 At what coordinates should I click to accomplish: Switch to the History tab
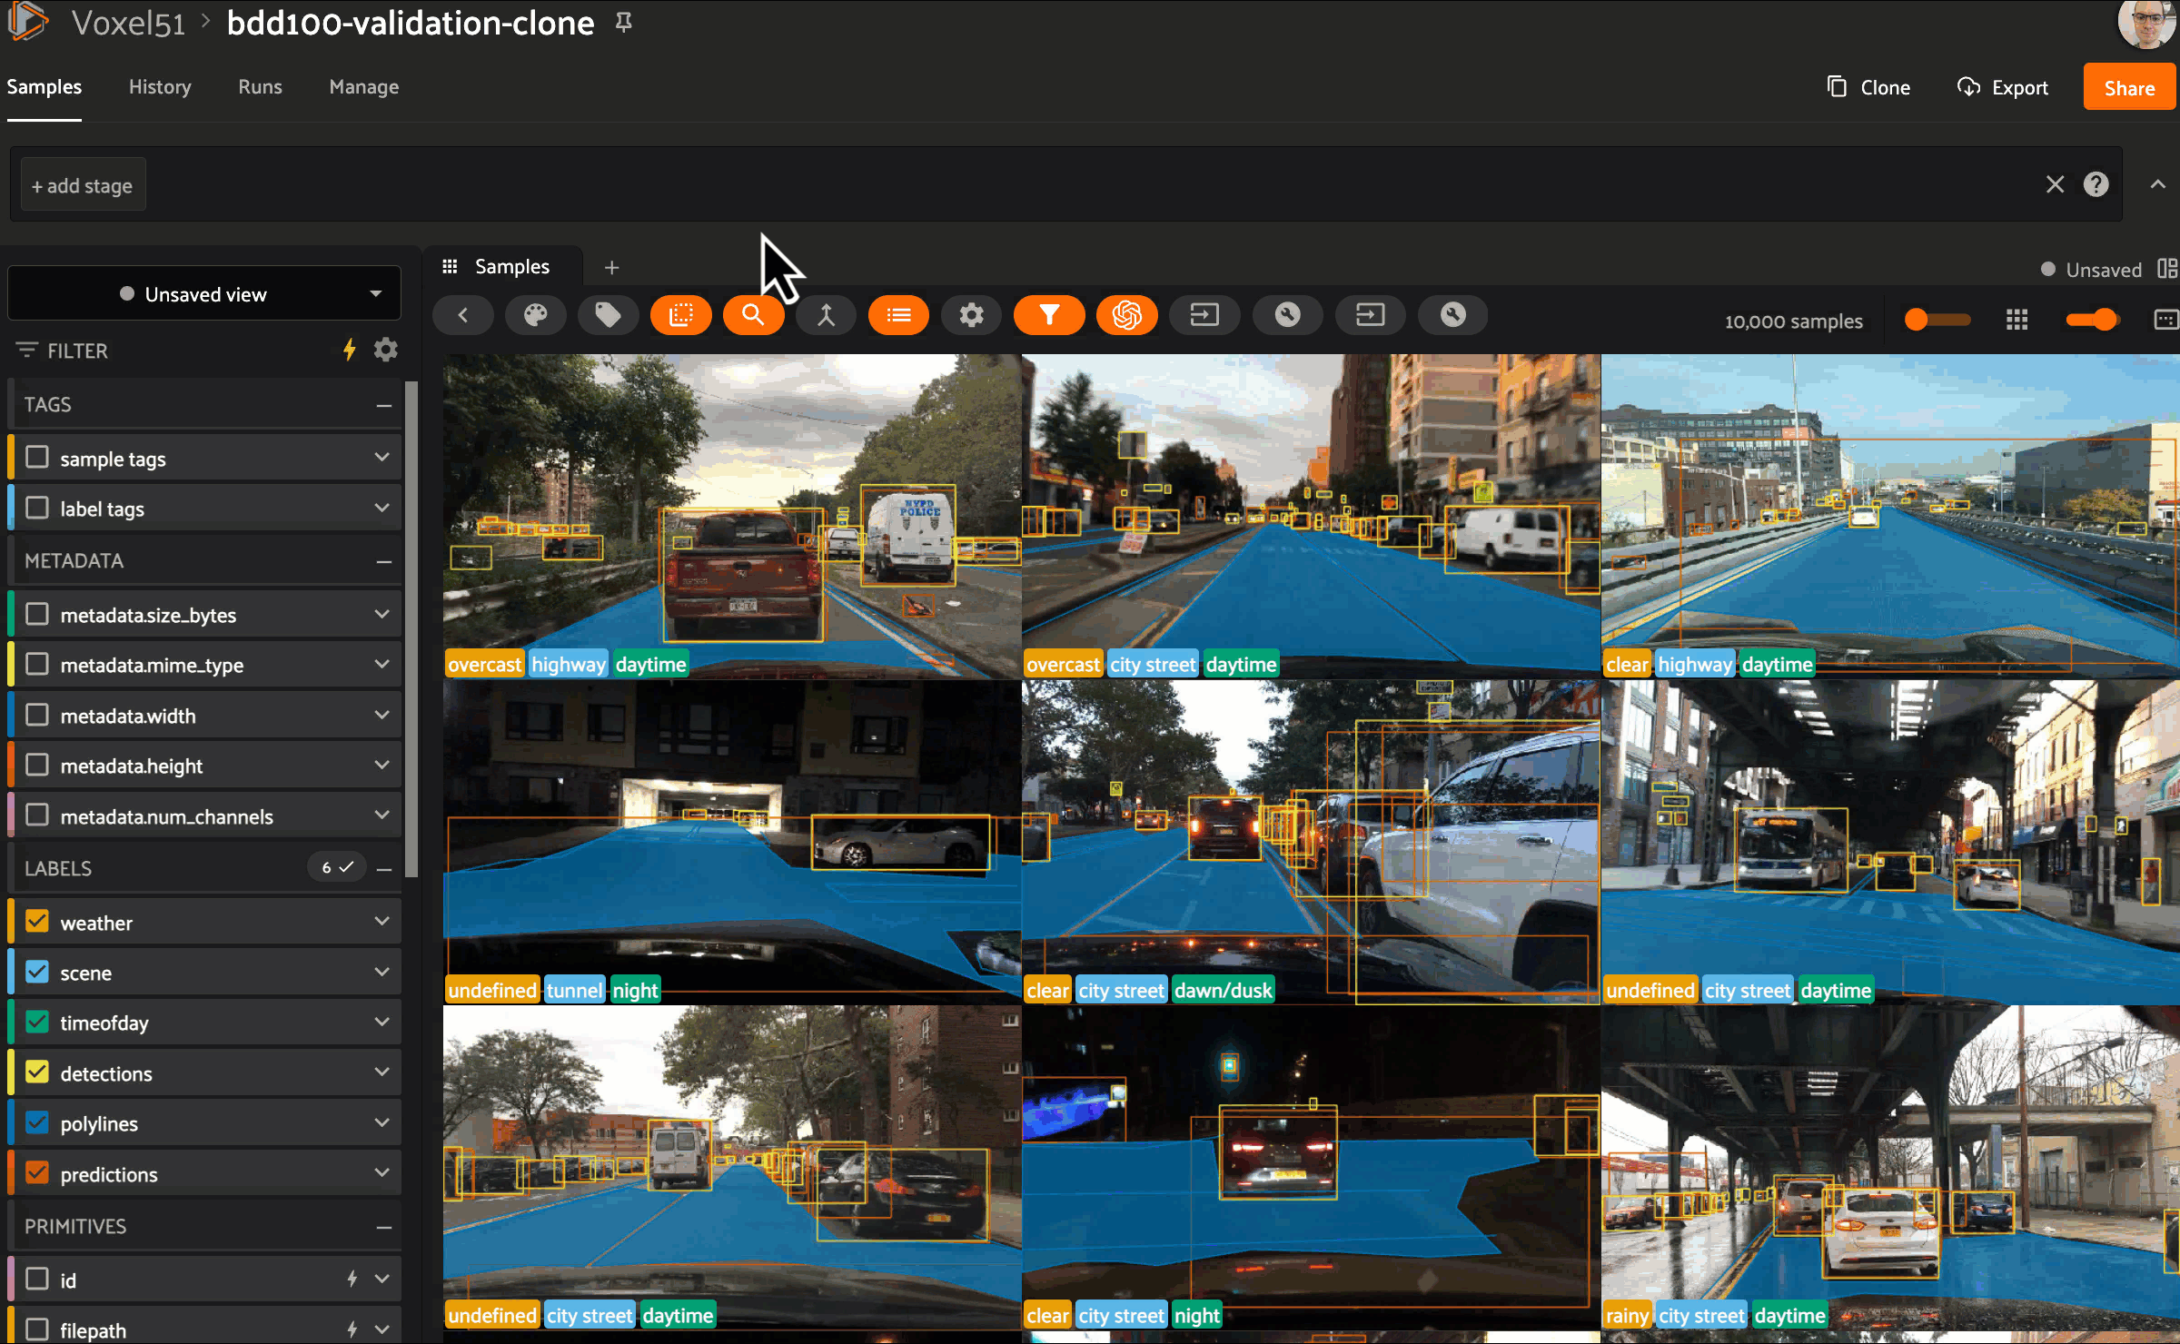tap(160, 87)
